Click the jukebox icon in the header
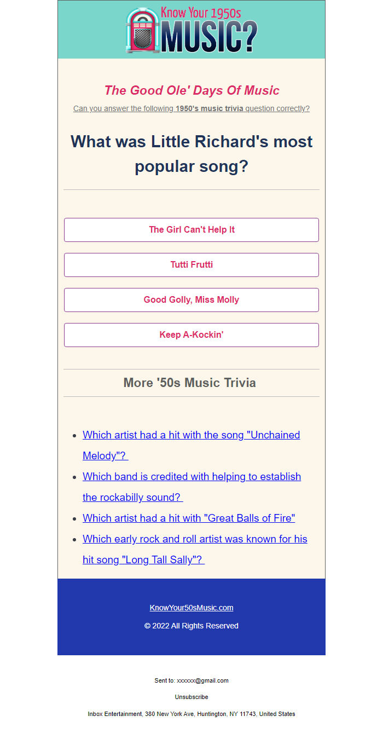This screenshot has height=739, width=383. [142, 31]
